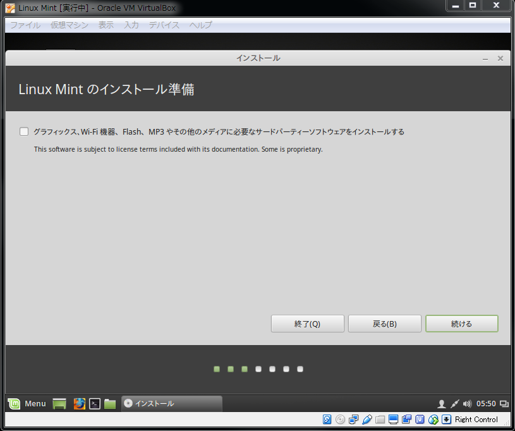This screenshot has height=431, width=515.
Task: Click VirtualBox optical disc indicator
Action: pyautogui.click(x=340, y=420)
